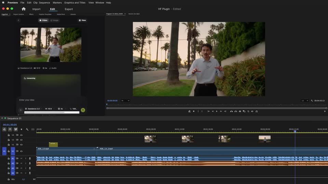Select the Image mode button
The image size is (328, 184).
[x=54, y=20]
